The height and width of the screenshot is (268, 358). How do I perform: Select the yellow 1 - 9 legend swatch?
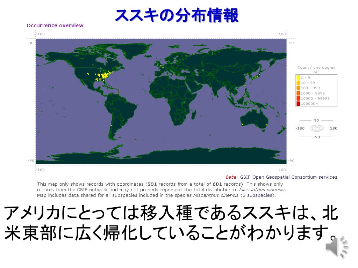(298, 77)
